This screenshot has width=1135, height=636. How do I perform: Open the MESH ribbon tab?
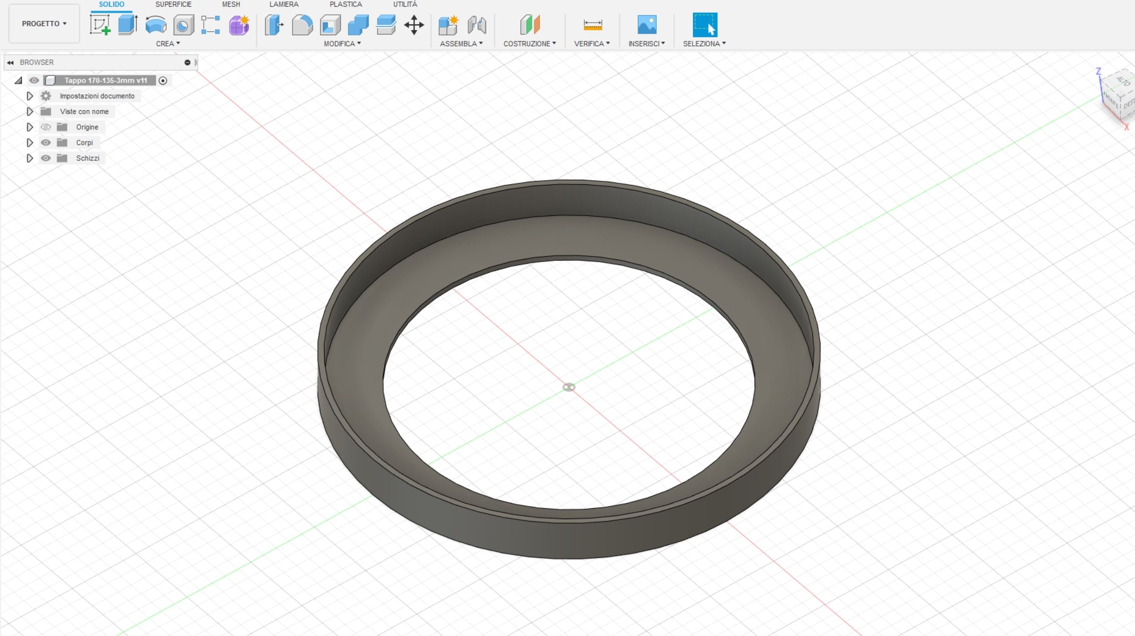tap(231, 4)
